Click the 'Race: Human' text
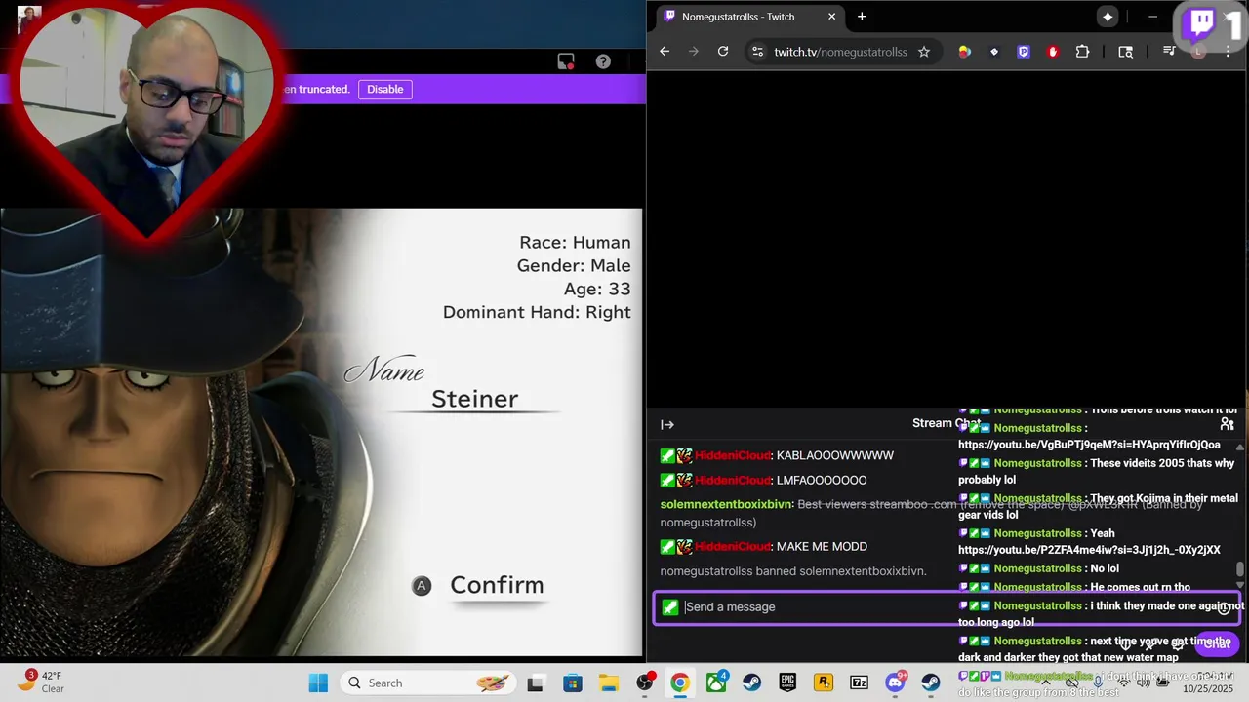This screenshot has width=1249, height=702. (575, 243)
